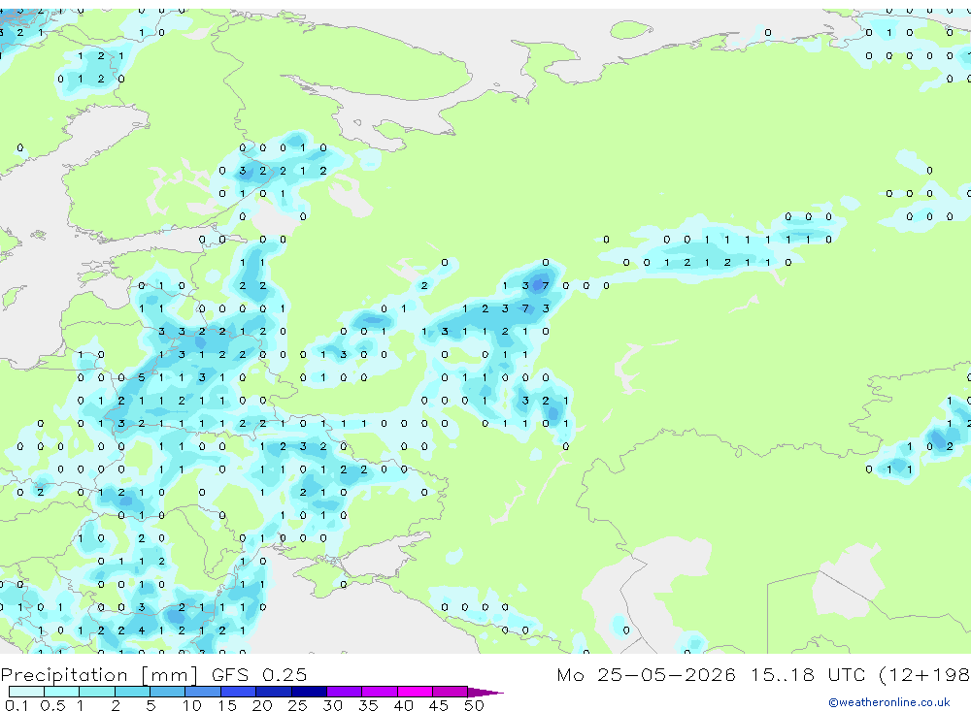The width and height of the screenshot is (971, 711).
Task: Click the '0.1' legend scale label
Action: (x=17, y=705)
